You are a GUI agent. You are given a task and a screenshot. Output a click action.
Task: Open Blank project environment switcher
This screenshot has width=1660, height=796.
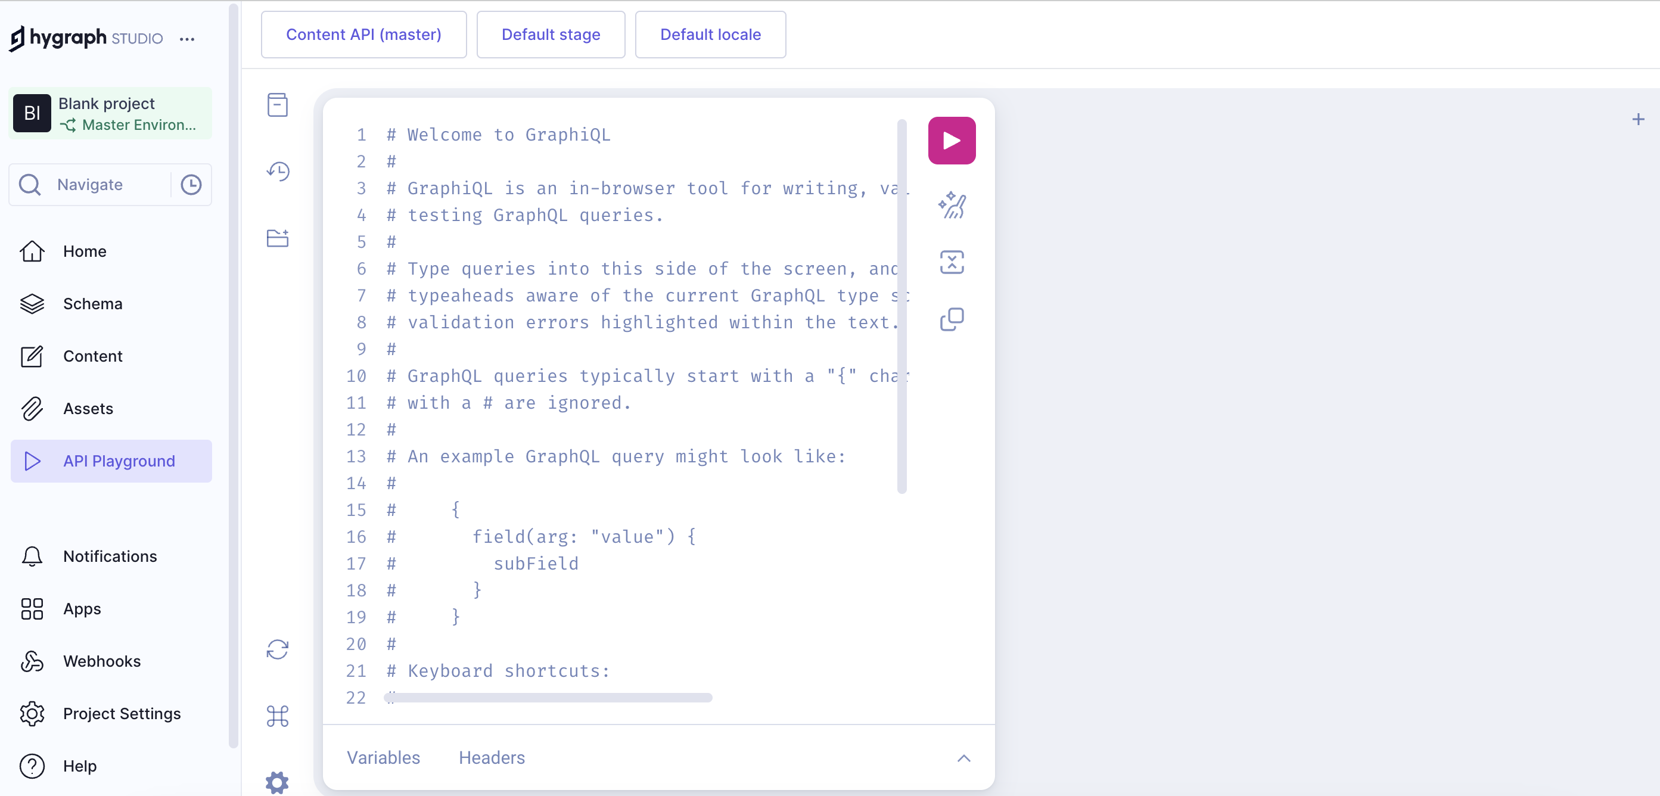(111, 113)
